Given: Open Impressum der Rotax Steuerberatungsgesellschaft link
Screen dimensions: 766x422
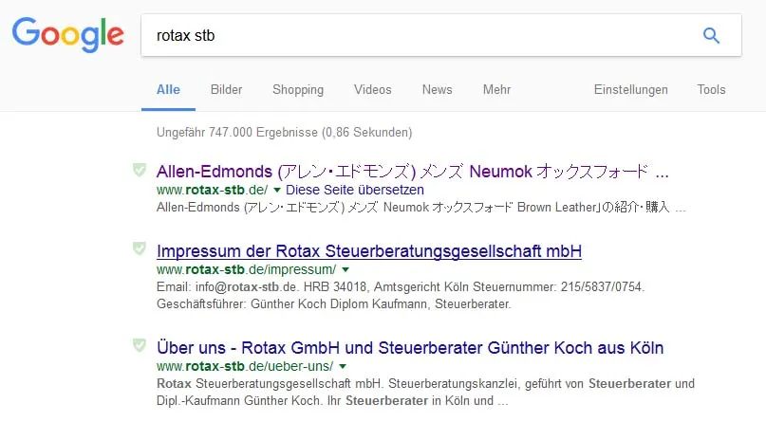Looking at the screenshot, I should point(369,251).
